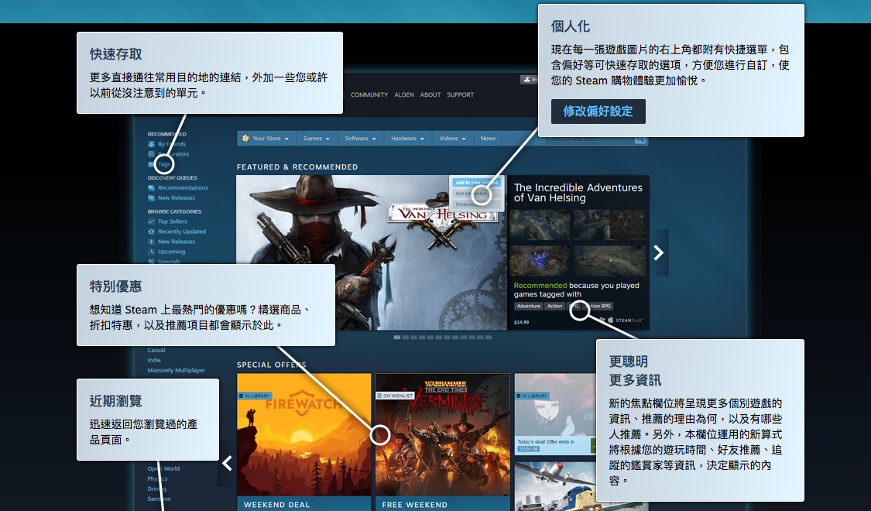Click the Apple platform icon near STEAMPLAY
This screenshot has height=511, width=871.
611,320
